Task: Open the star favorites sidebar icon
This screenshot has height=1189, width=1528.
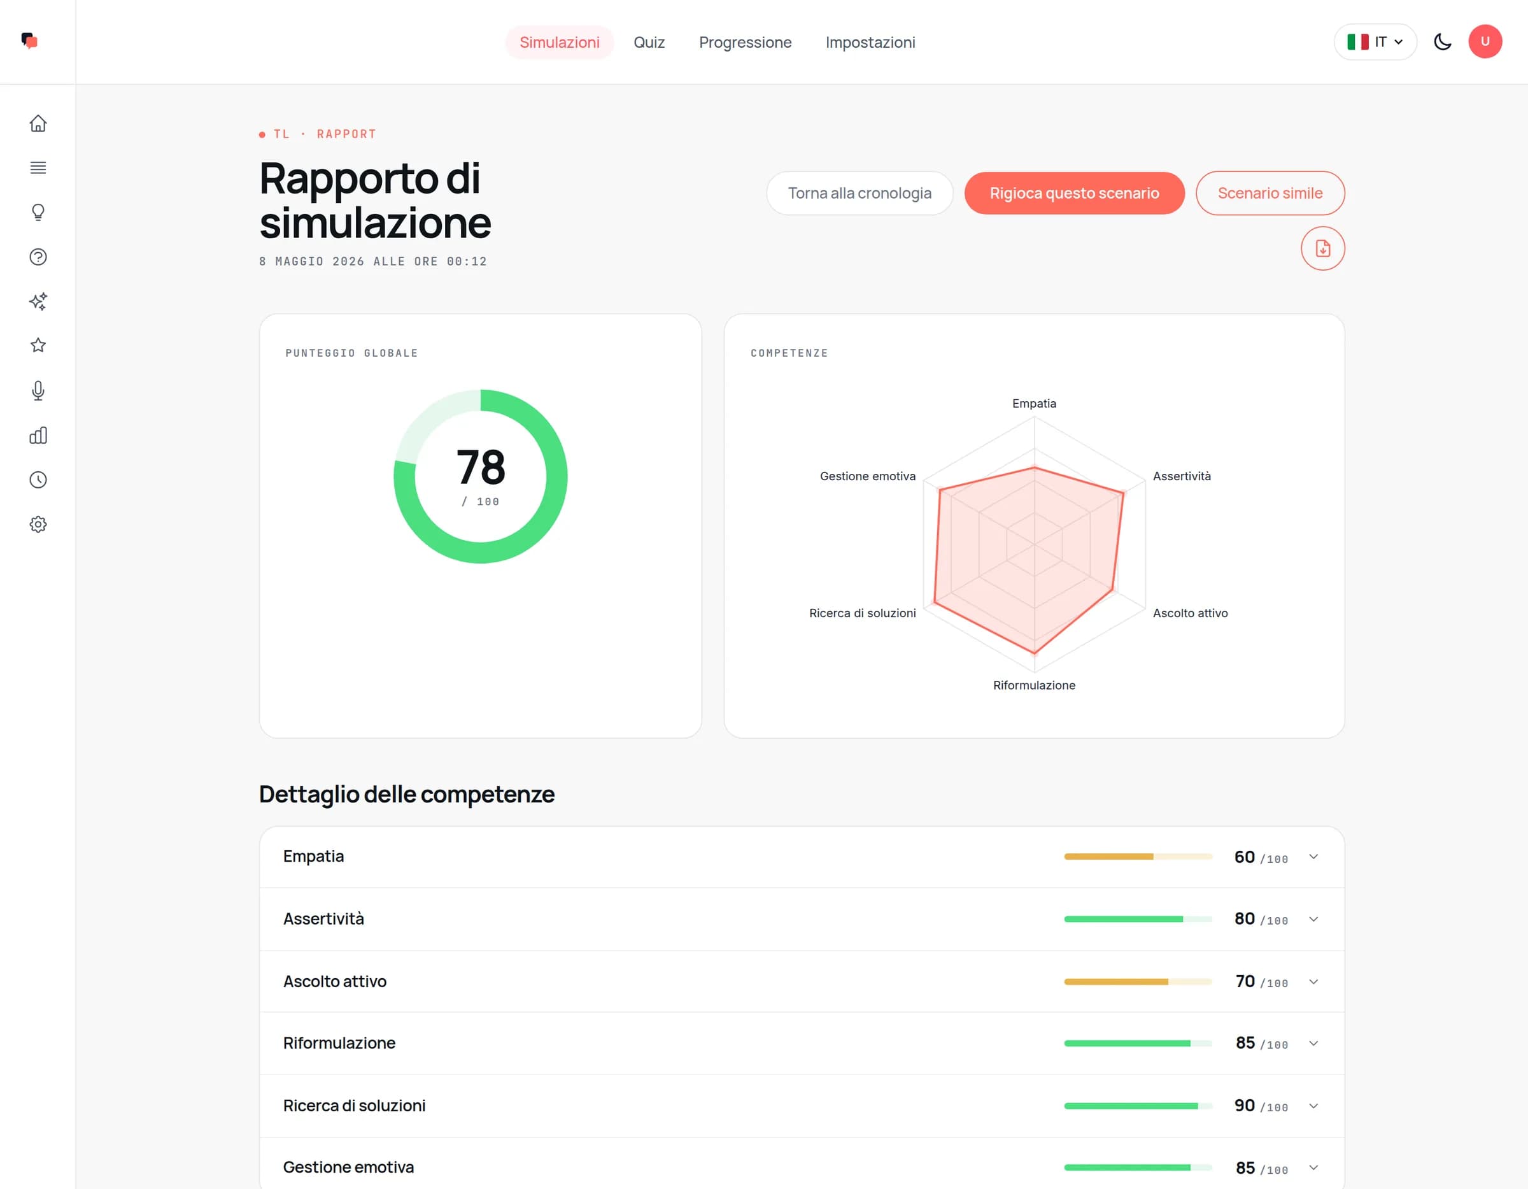Action: click(x=38, y=345)
